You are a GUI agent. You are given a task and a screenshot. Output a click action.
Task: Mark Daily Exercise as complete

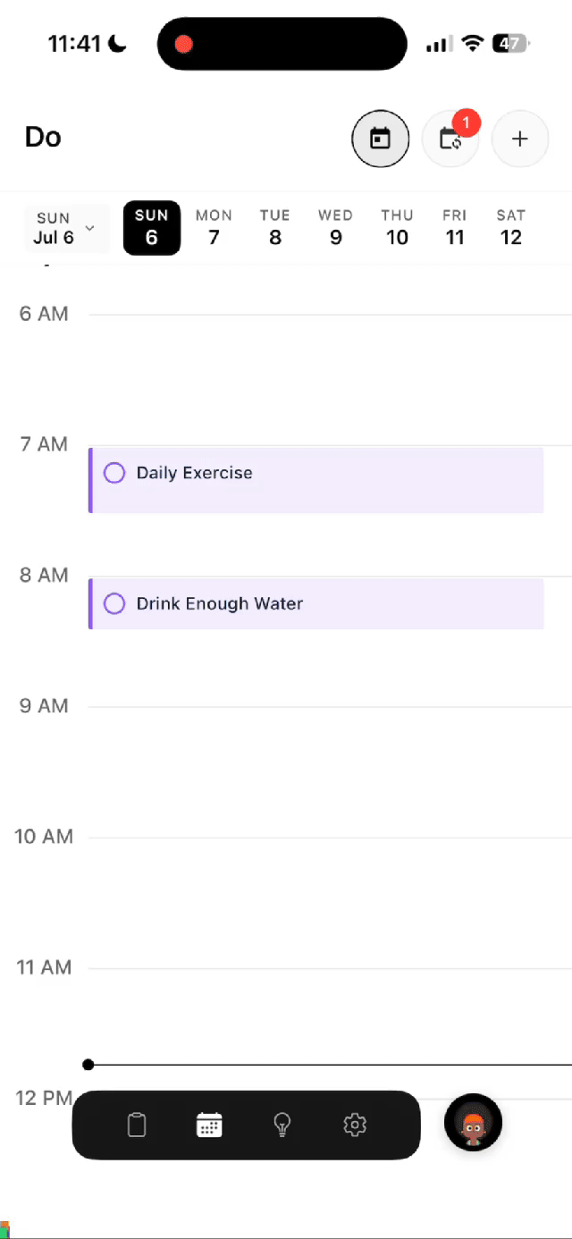(114, 473)
